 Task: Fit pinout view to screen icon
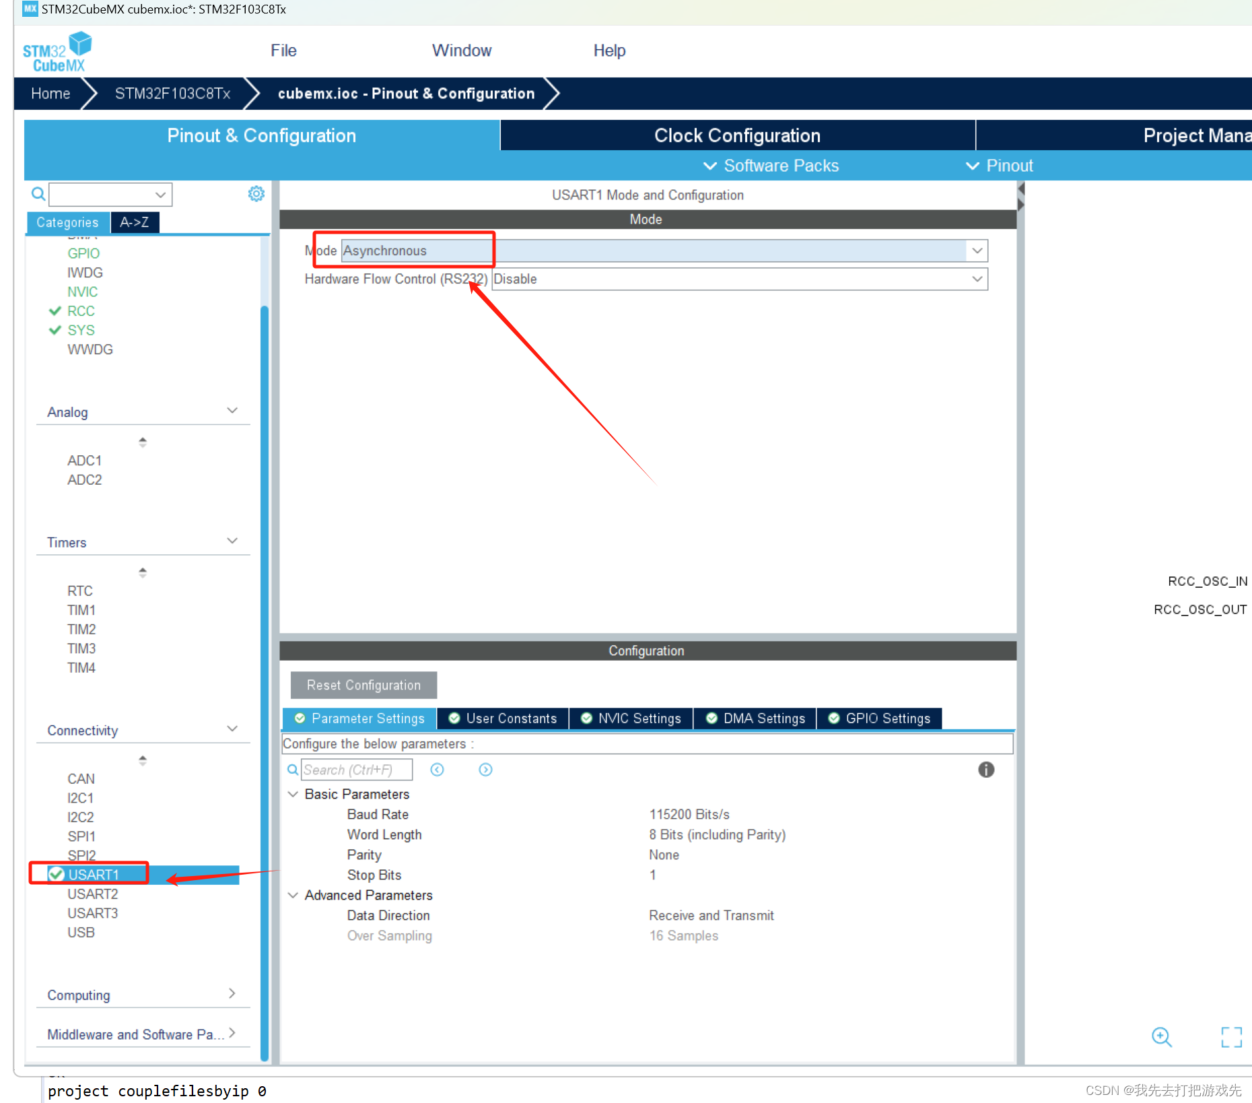1231,1037
